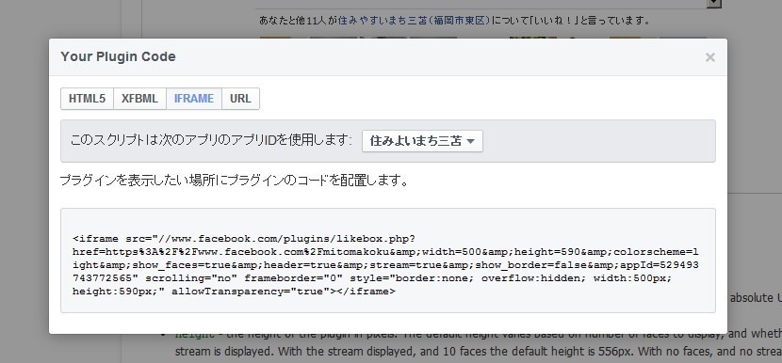Click inside the iframe code box
The height and width of the screenshot is (363, 782).
[x=388, y=260]
